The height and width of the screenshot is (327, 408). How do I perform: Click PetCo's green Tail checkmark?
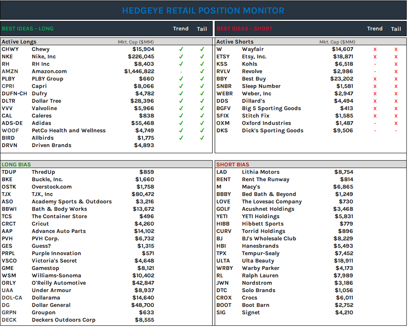[202, 130]
